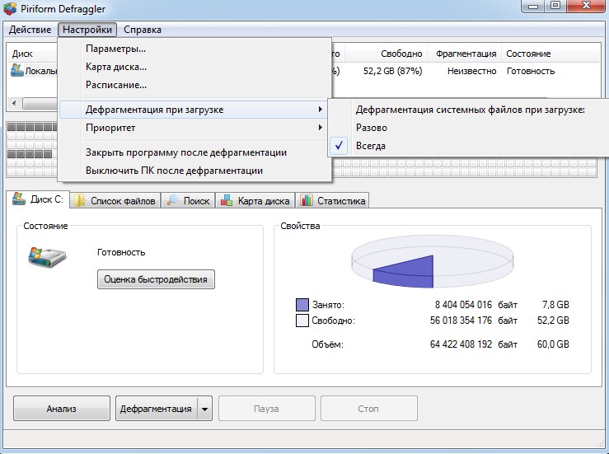
Task: Click the 60,0 GB volume size text
Action: (x=553, y=344)
